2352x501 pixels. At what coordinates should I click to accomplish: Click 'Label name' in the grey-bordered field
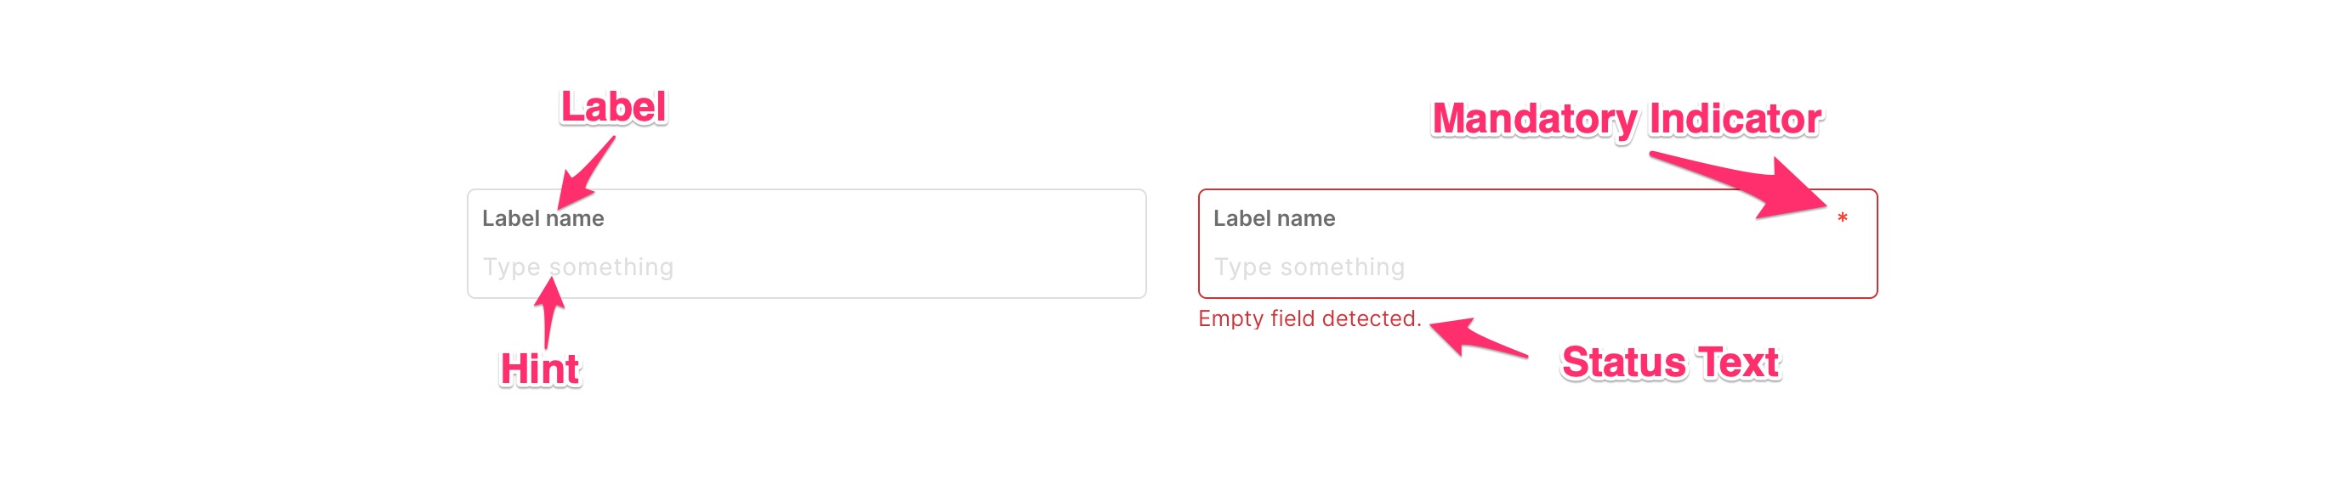543,219
